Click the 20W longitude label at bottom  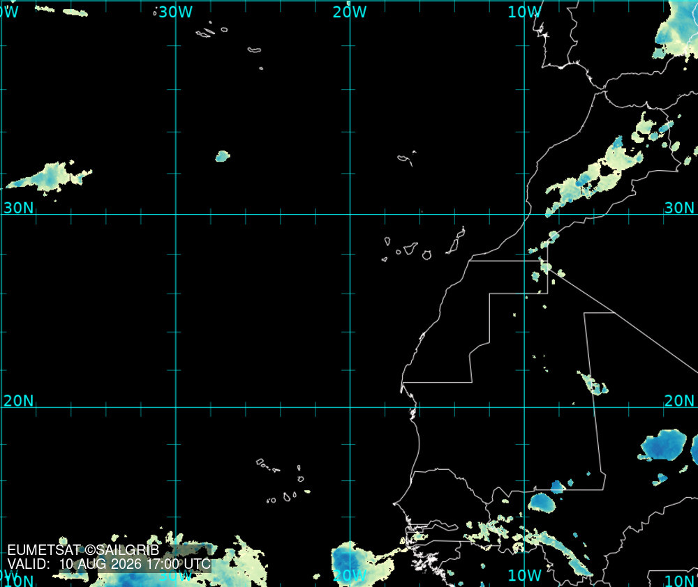(x=350, y=575)
